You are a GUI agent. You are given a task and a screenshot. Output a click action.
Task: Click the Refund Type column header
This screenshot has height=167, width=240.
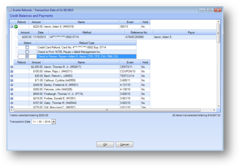86,43
